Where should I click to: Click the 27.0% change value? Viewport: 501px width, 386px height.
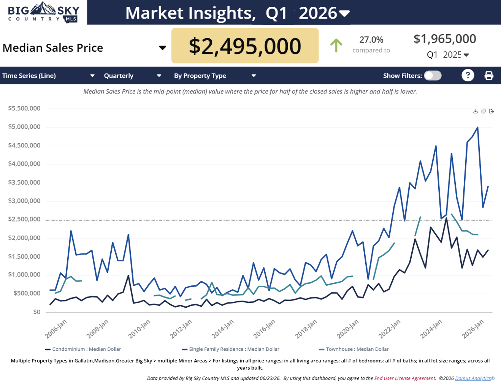371,40
